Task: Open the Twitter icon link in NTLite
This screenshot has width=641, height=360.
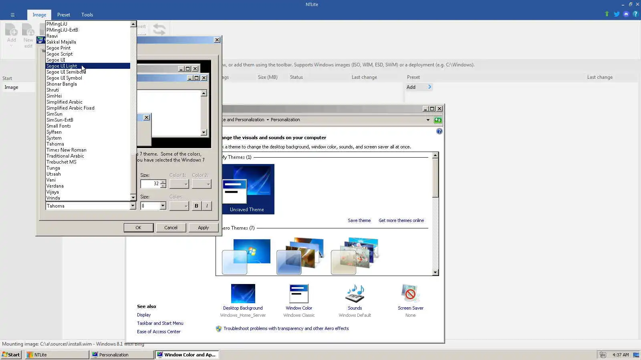Action: point(617,14)
